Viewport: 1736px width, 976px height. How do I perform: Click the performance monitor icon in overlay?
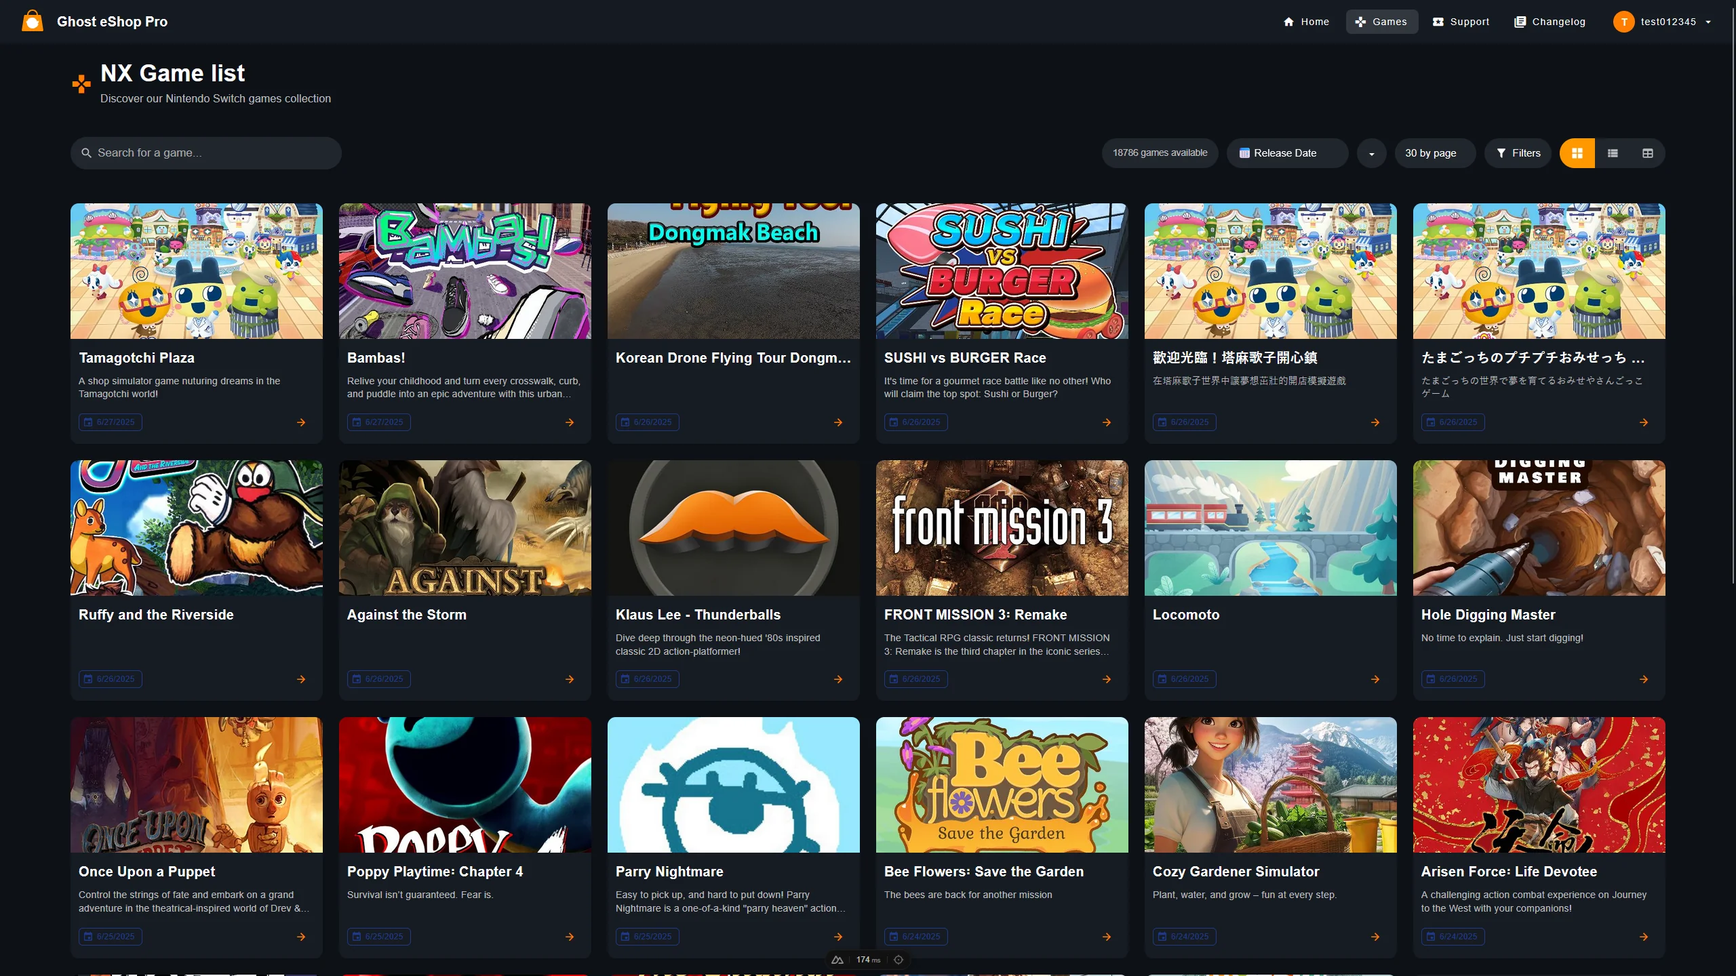837,960
